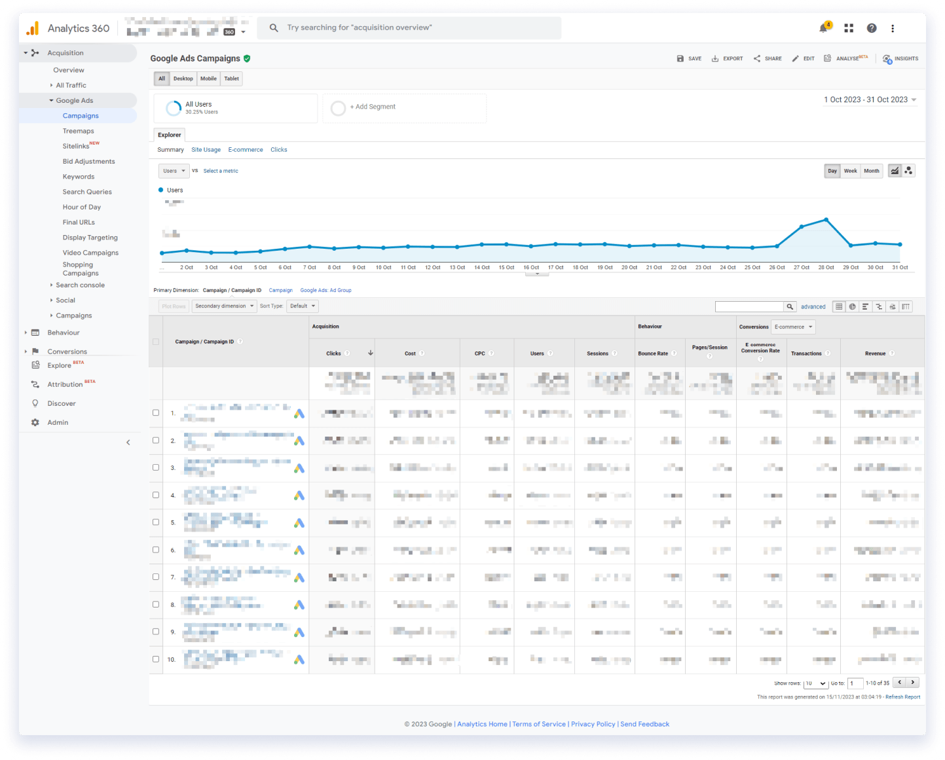945x760 pixels.
Task: Open the notifications bell
Action: tap(823, 28)
